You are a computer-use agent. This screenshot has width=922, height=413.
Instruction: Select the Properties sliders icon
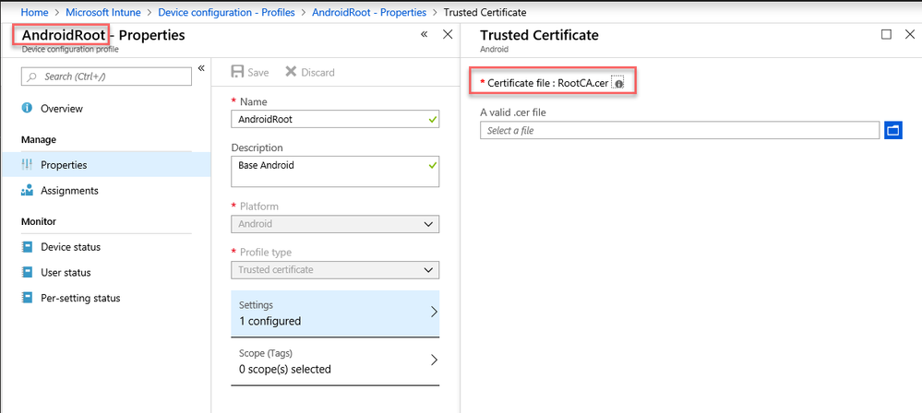27,165
